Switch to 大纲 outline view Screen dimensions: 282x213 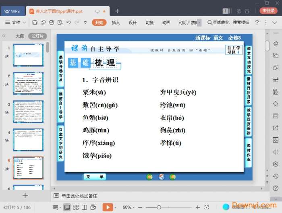coord(20,36)
